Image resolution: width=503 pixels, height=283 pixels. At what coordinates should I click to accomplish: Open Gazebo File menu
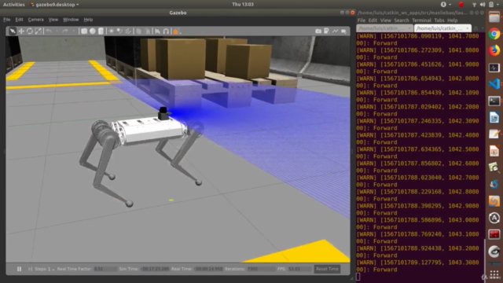pyautogui.click(x=7, y=20)
